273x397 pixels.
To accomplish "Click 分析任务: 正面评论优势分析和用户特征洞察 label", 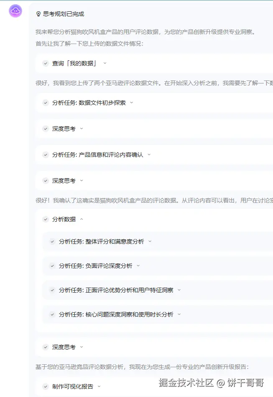I will [x=116, y=290].
